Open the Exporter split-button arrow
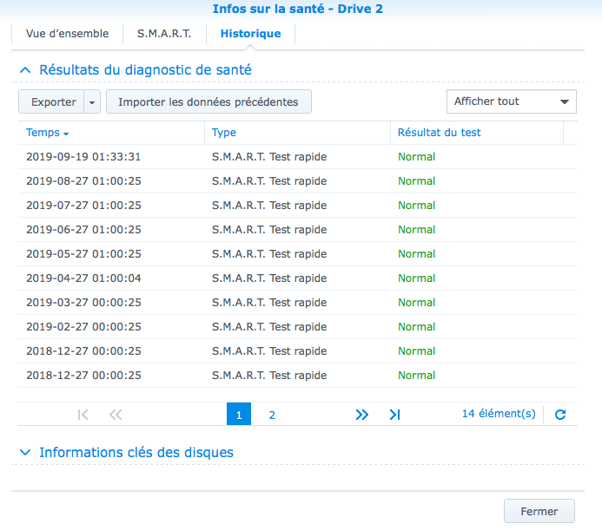 point(93,102)
